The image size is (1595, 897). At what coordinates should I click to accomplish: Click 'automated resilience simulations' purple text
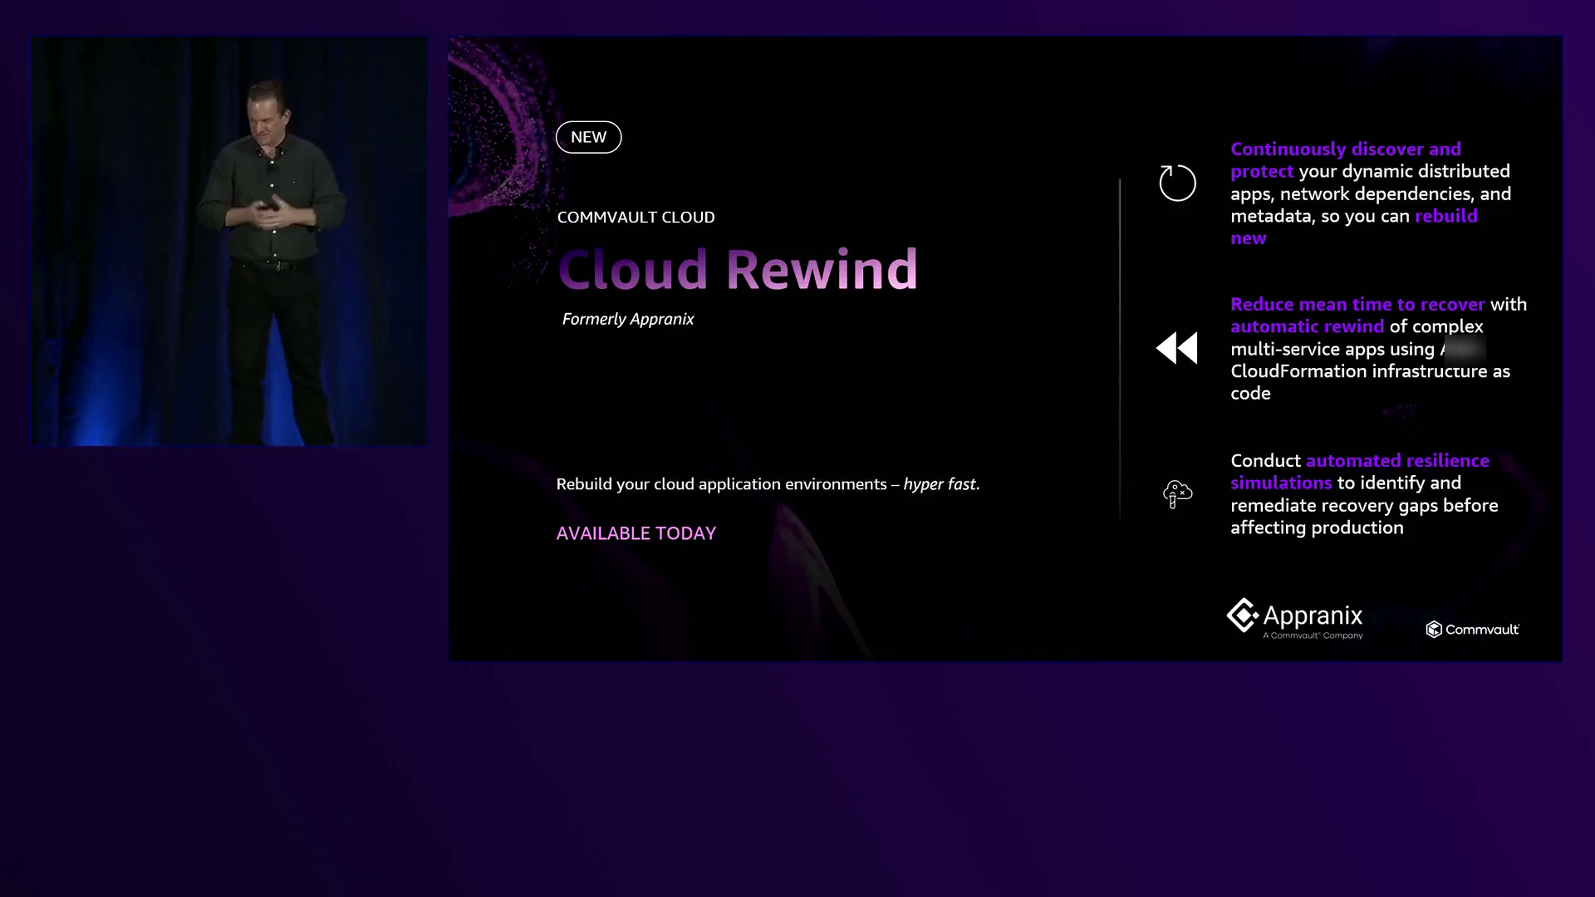pos(1396,461)
